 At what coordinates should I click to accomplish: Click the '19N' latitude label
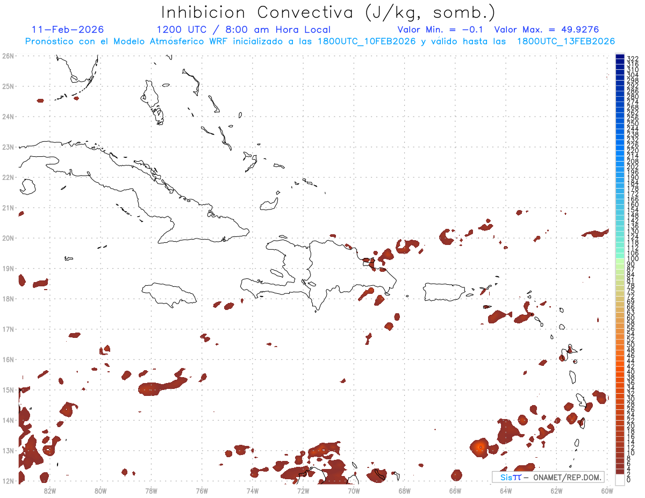click(x=8, y=268)
